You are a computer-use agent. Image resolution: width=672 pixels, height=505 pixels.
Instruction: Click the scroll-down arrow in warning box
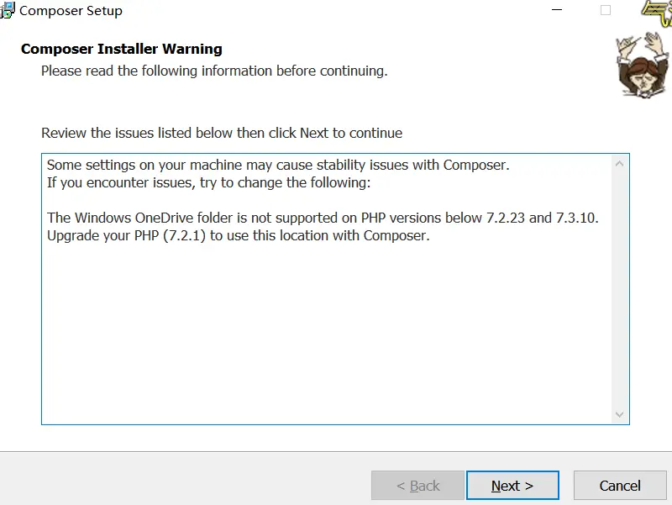point(619,414)
